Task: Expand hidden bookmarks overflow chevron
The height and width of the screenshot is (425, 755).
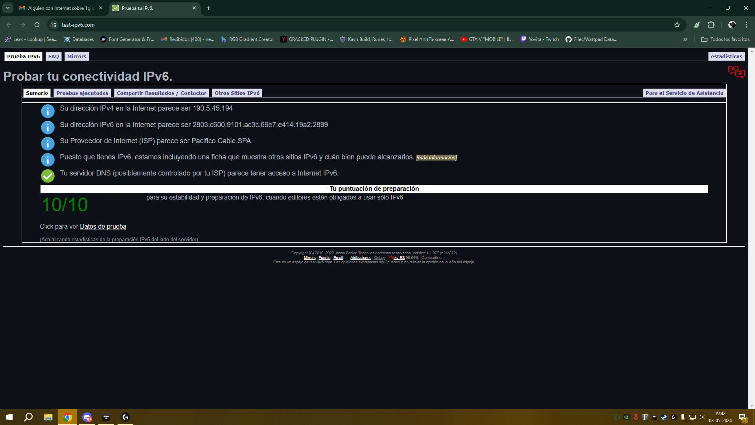Action: click(x=685, y=39)
